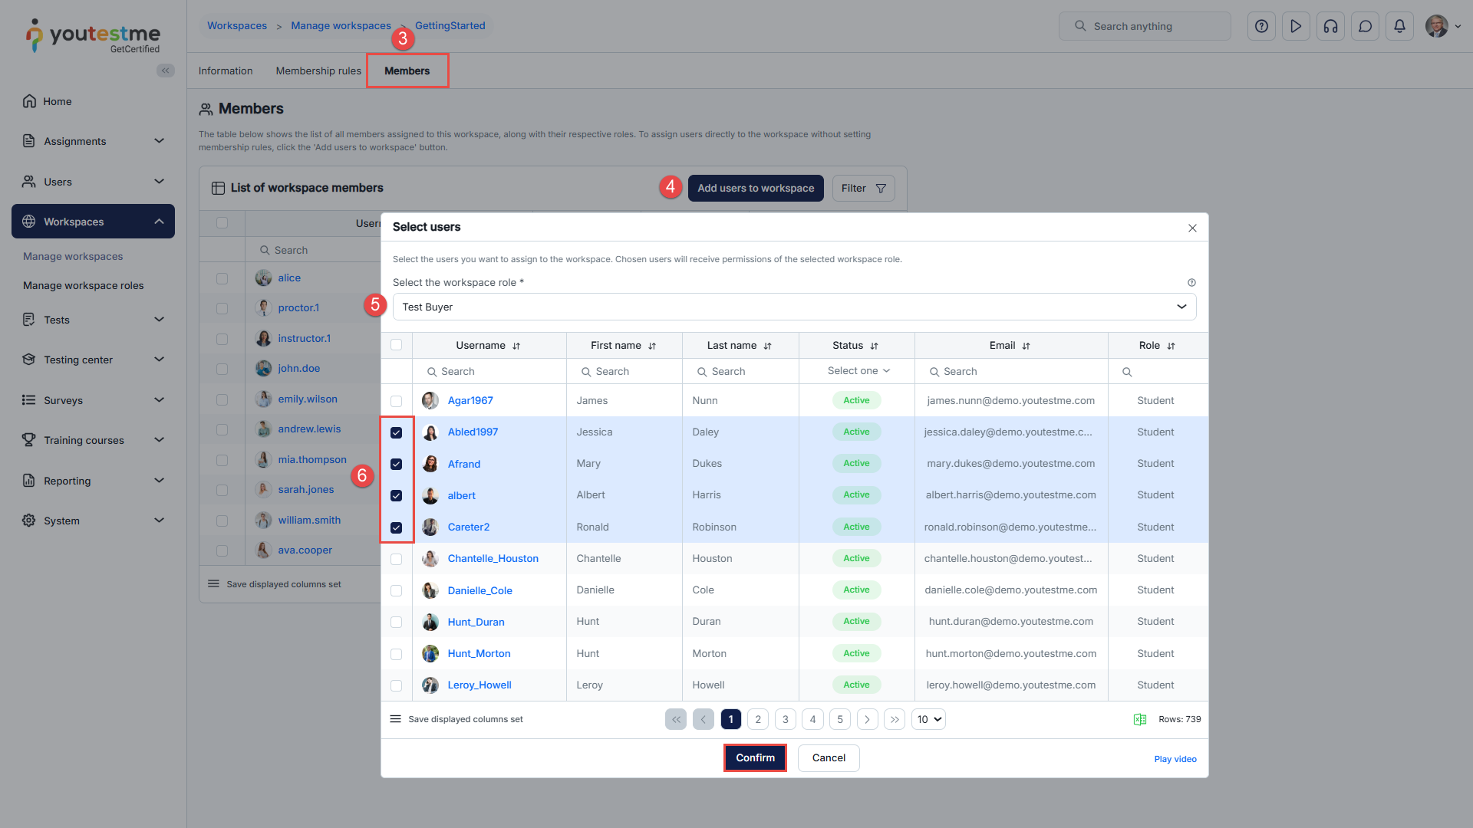Click the chat bubble icon

1365,26
